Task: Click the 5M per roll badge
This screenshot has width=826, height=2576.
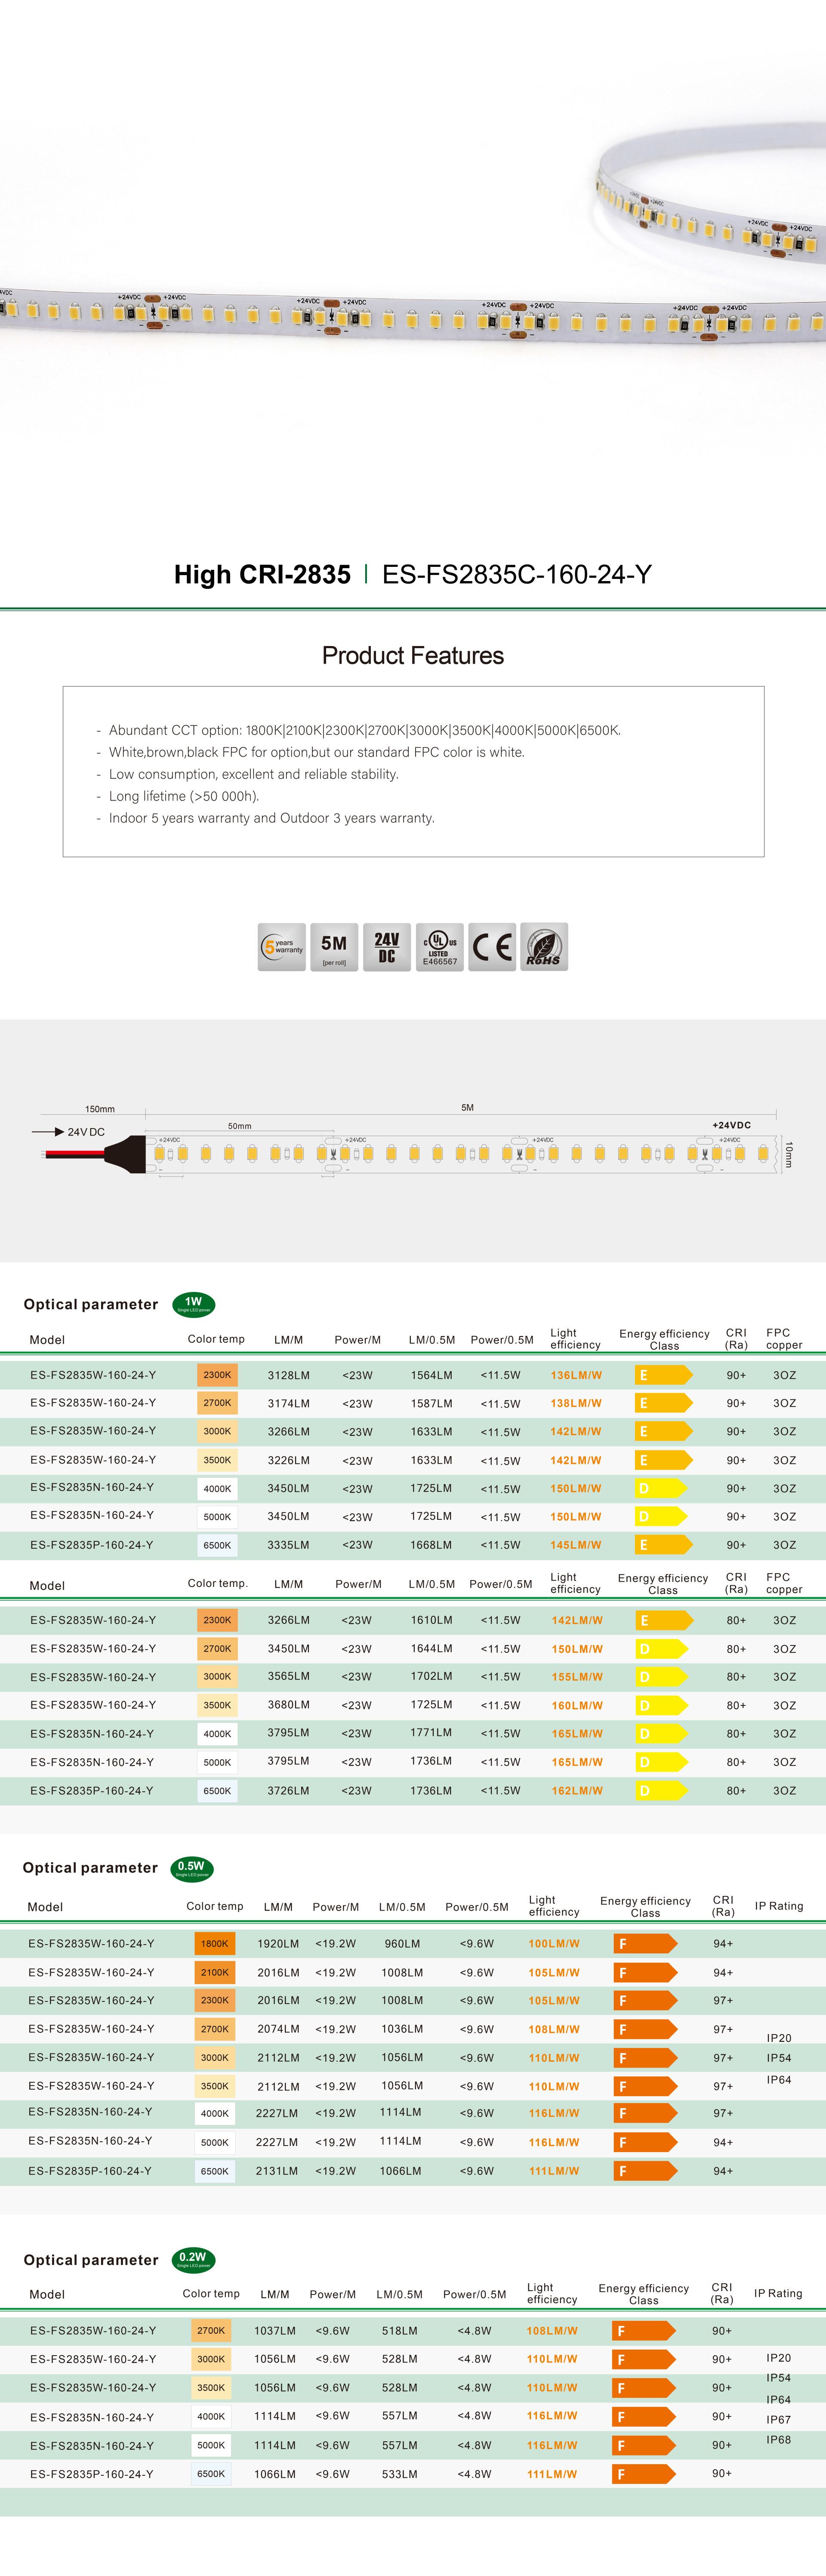Action: pyautogui.click(x=334, y=946)
